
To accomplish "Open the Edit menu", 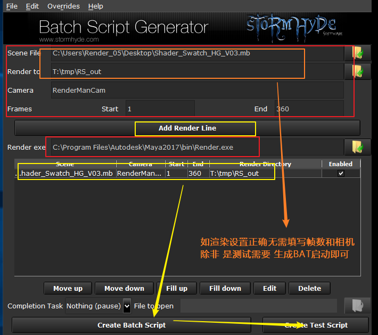I will point(32,6).
